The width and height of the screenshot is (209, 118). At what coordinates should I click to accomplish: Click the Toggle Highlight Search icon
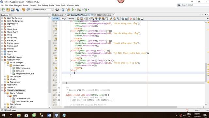pyautogui.click(x=103, y=19)
